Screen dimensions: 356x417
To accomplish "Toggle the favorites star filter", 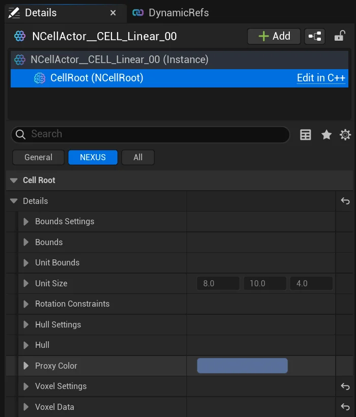I will (x=326, y=135).
